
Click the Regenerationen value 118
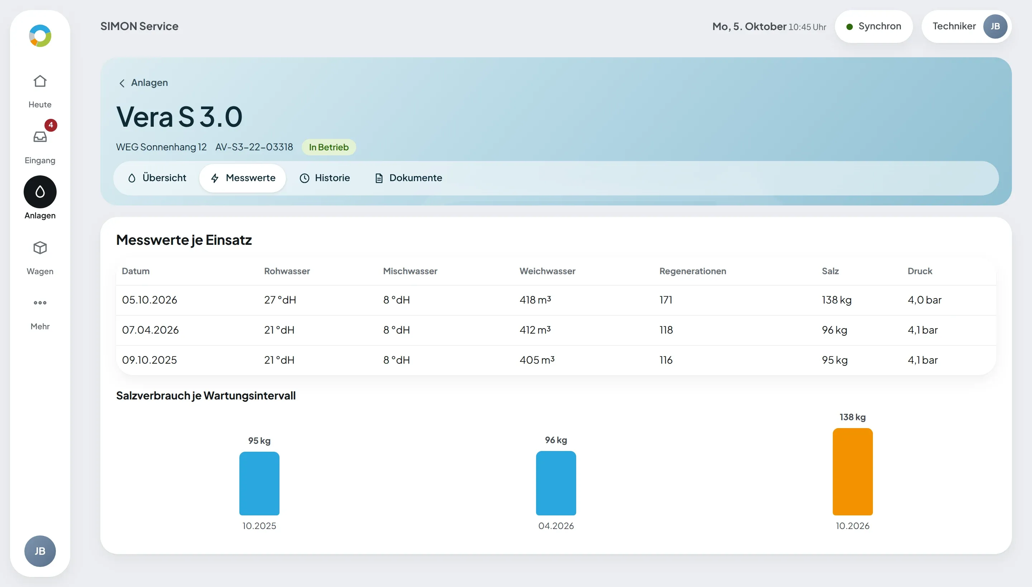[x=666, y=330]
